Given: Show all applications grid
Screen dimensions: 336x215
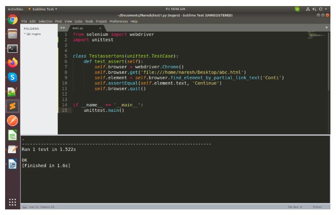Looking at the screenshot, I should tap(13, 202).
